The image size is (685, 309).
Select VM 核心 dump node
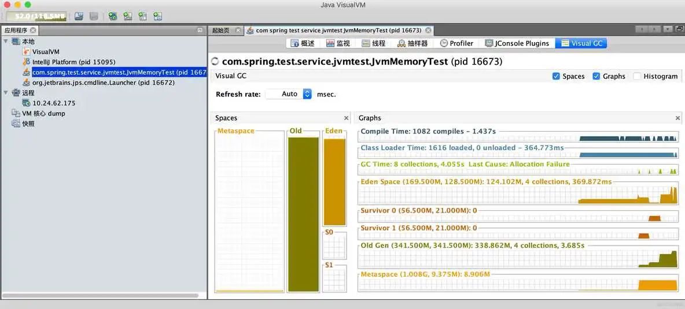(x=43, y=113)
